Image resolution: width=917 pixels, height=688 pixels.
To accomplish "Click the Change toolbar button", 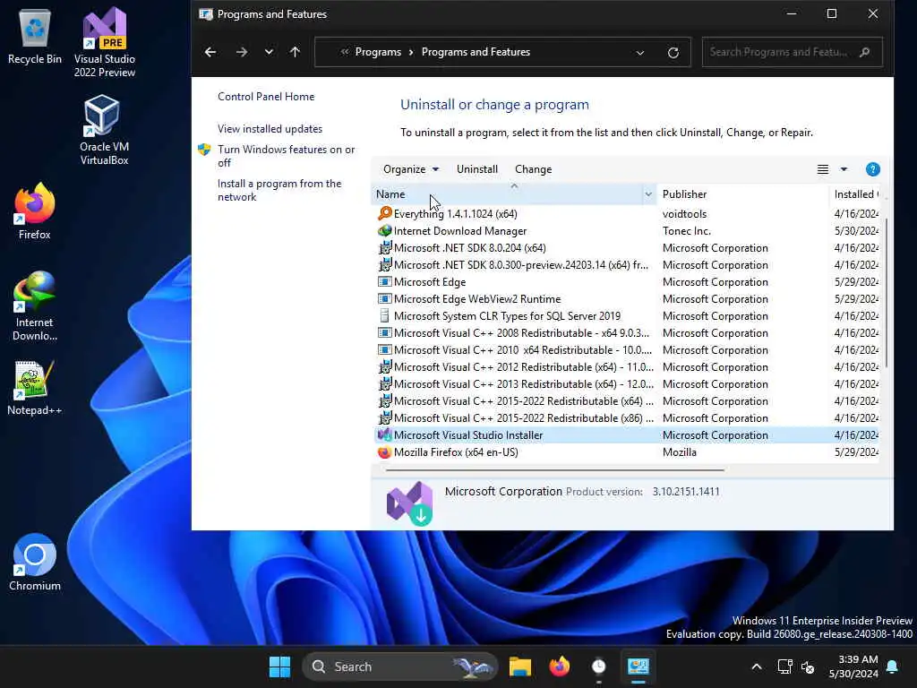I will (534, 169).
